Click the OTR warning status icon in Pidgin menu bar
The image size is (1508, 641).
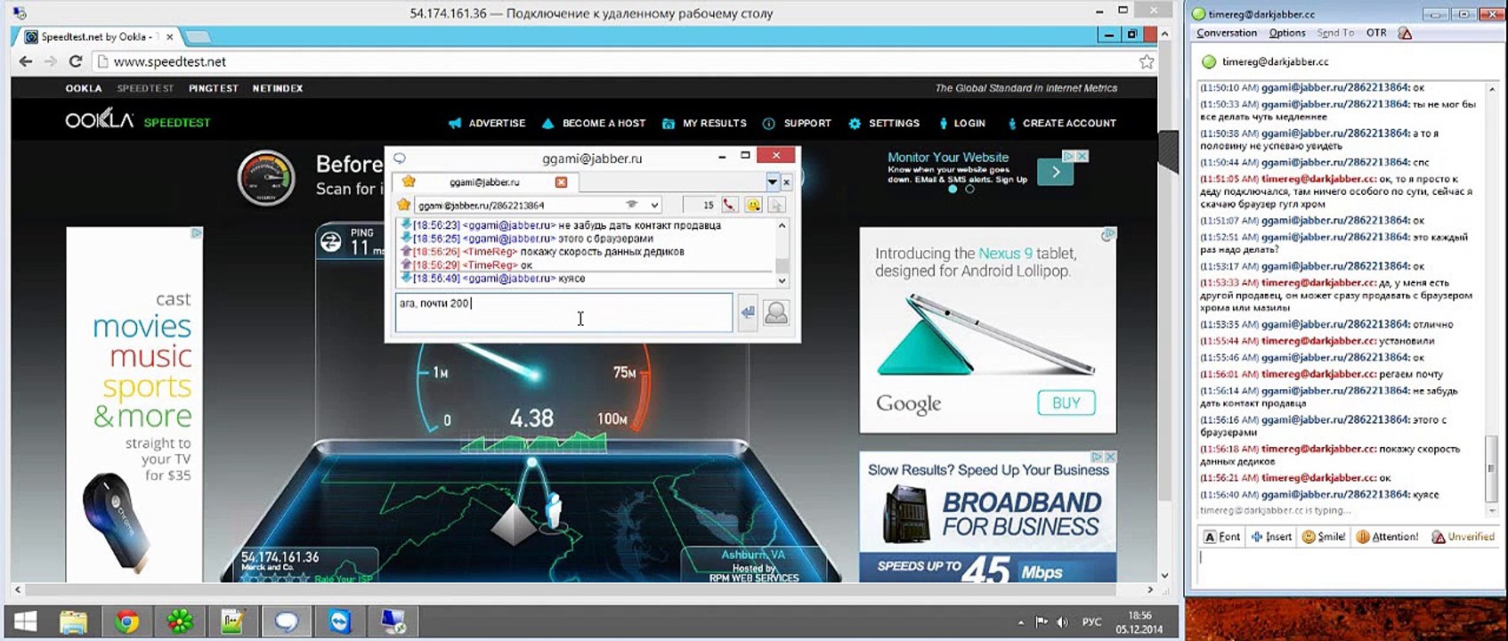tap(1405, 33)
